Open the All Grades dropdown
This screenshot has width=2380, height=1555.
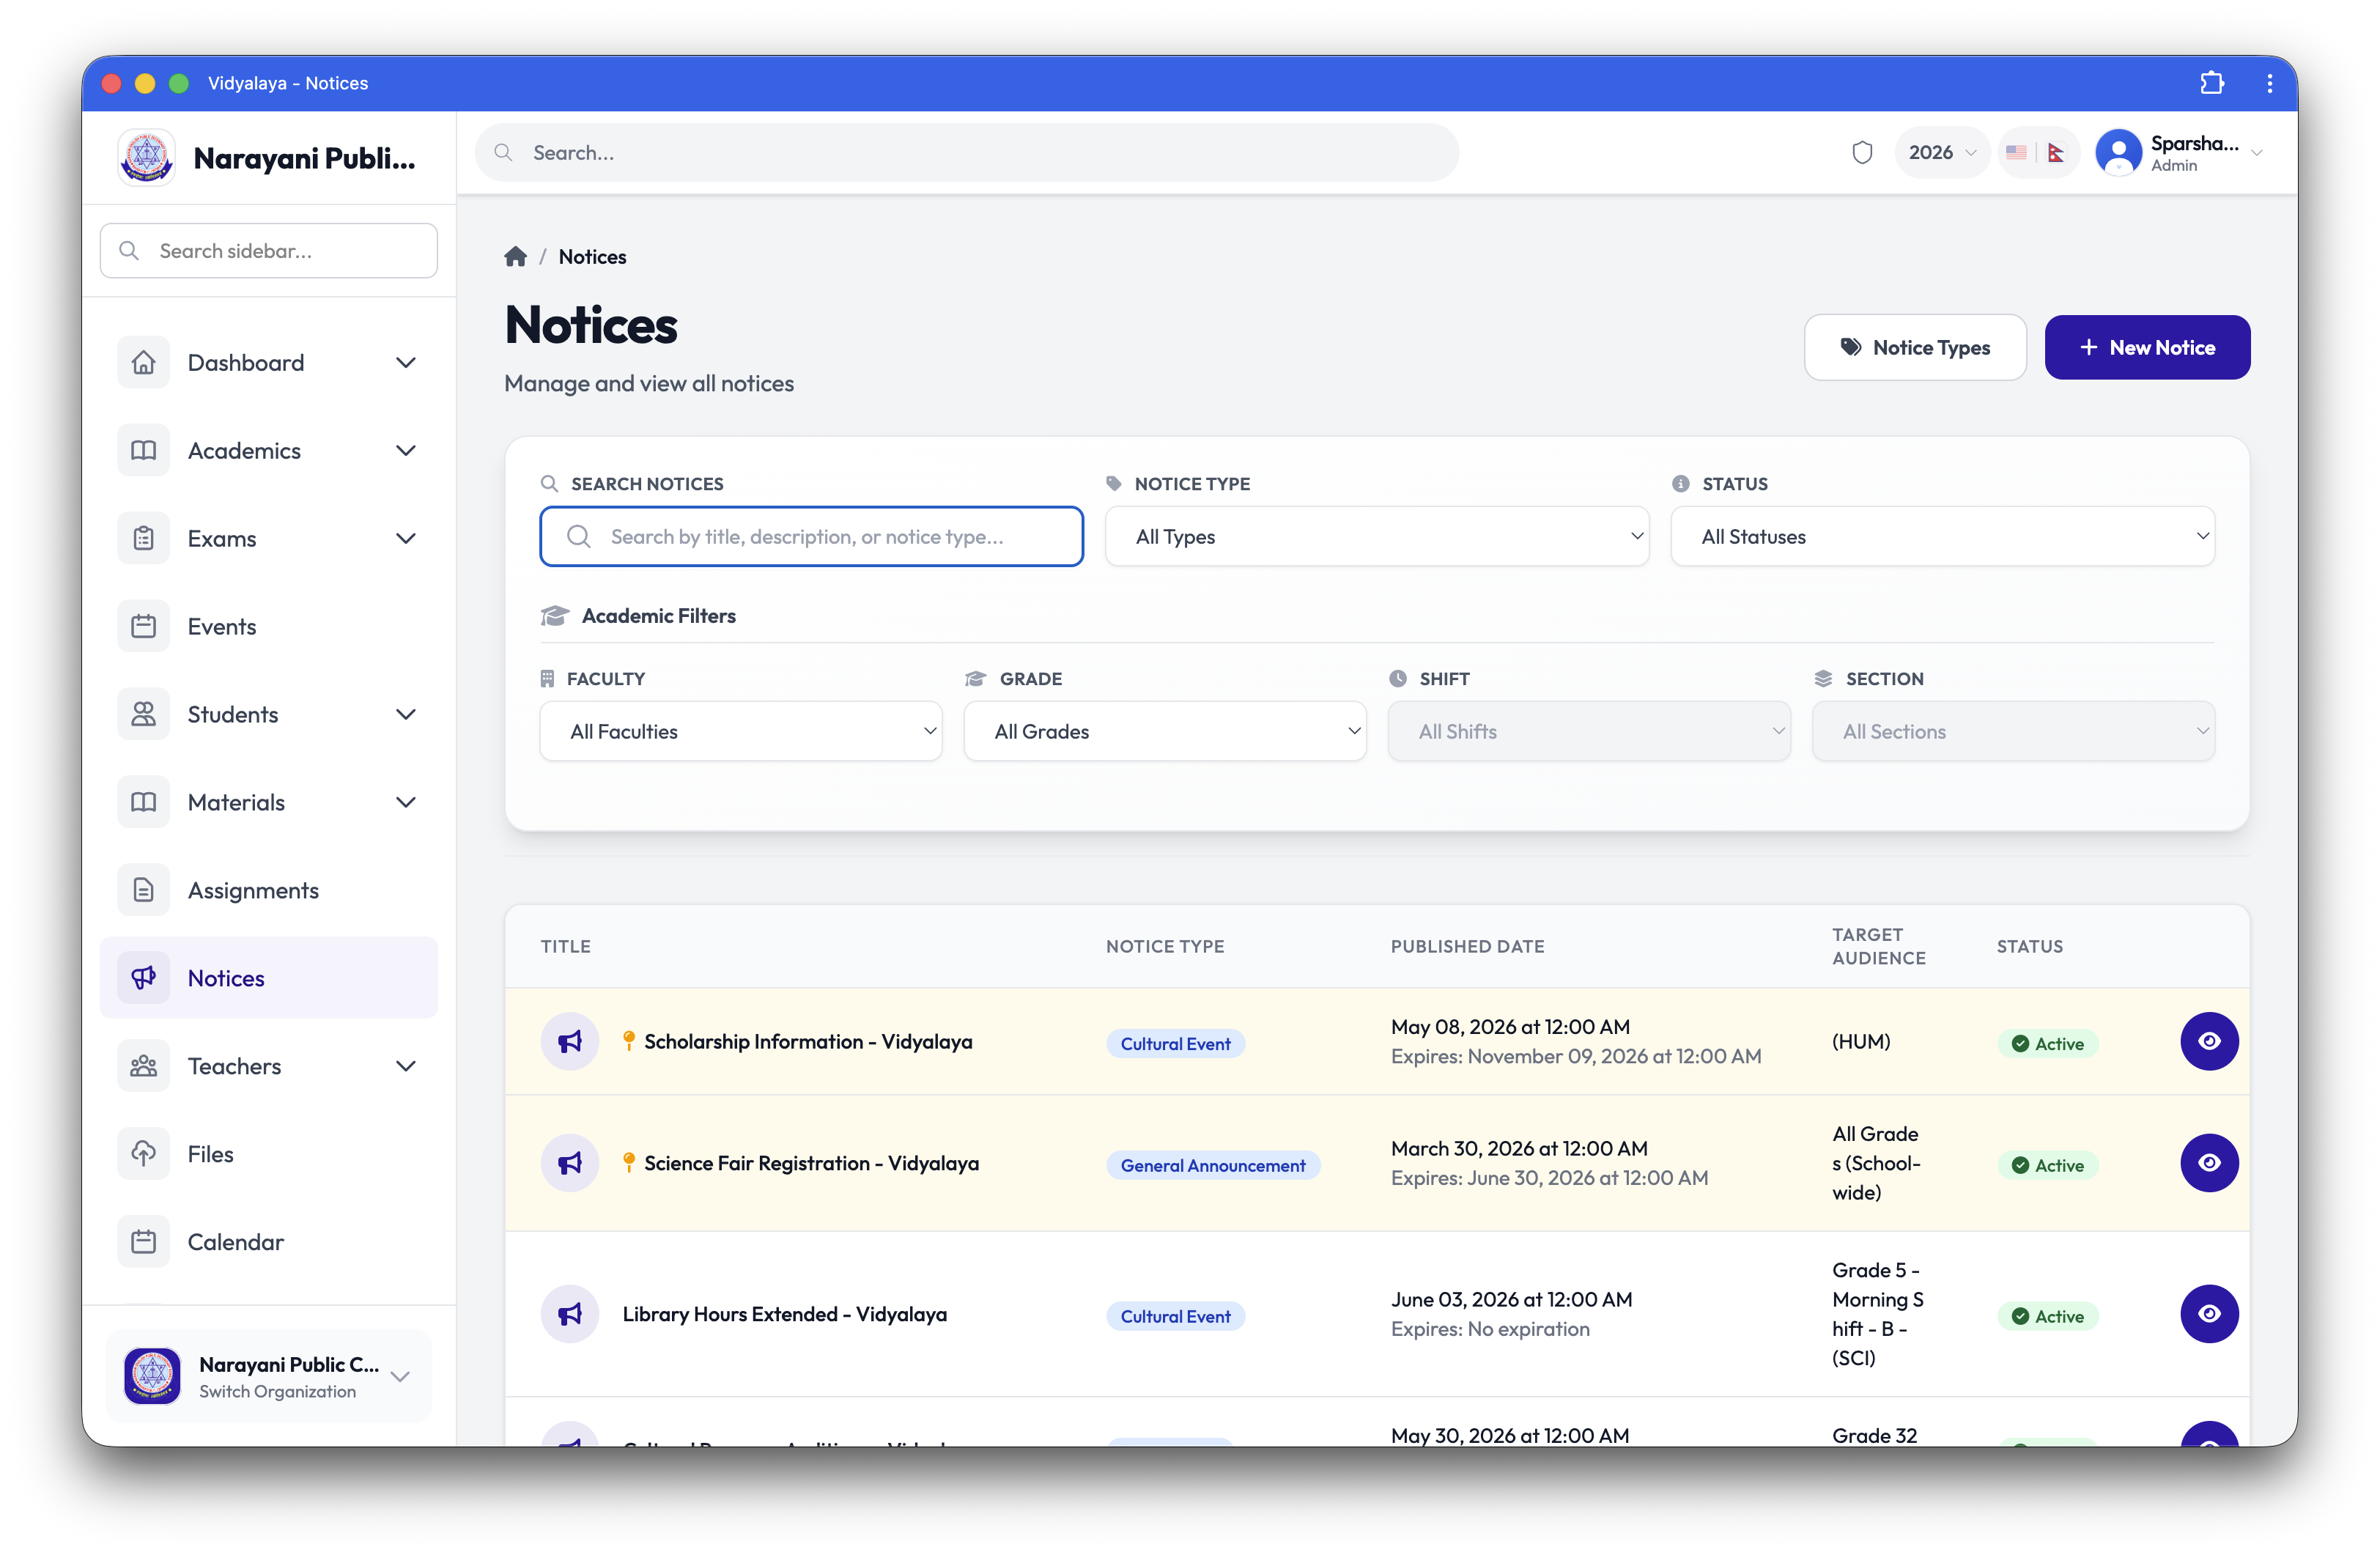(1164, 732)
